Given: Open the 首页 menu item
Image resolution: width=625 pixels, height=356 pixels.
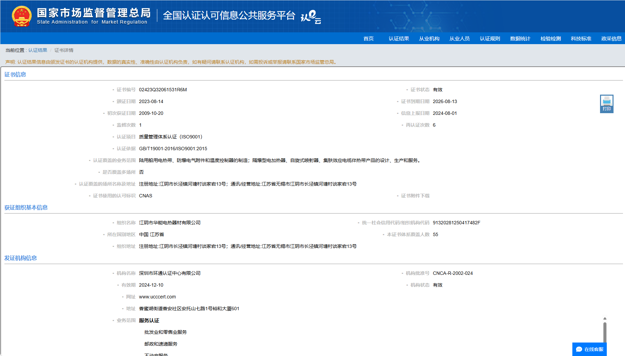Looking at the screenshot, I should click(369, 38).
